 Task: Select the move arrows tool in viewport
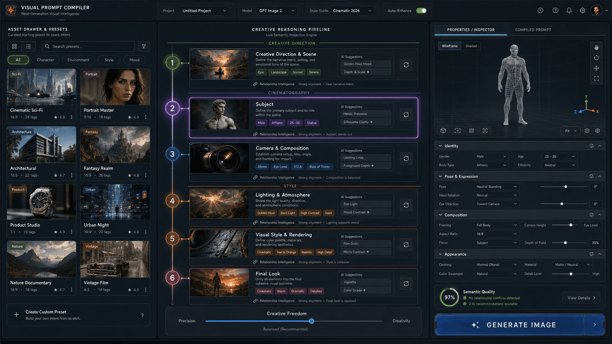(x=596, y=68)
